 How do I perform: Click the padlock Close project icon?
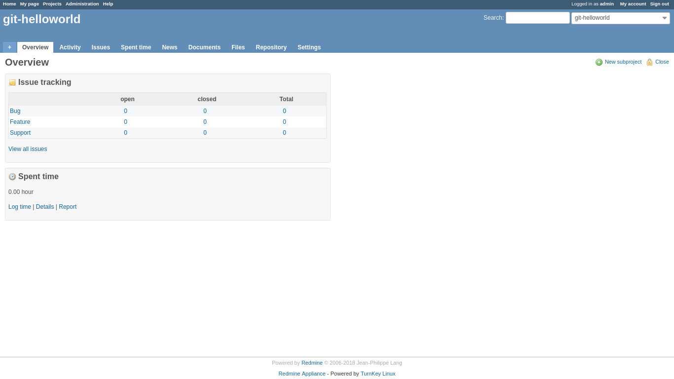[x=649, y=62]
